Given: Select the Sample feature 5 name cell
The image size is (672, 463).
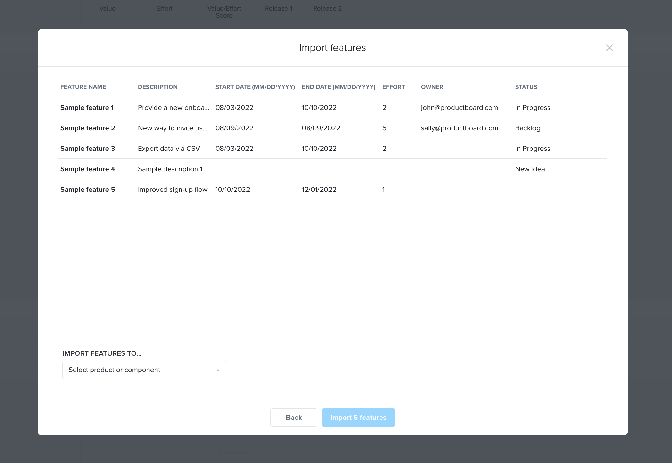Looking at the screenshot, I should (88, 190).
